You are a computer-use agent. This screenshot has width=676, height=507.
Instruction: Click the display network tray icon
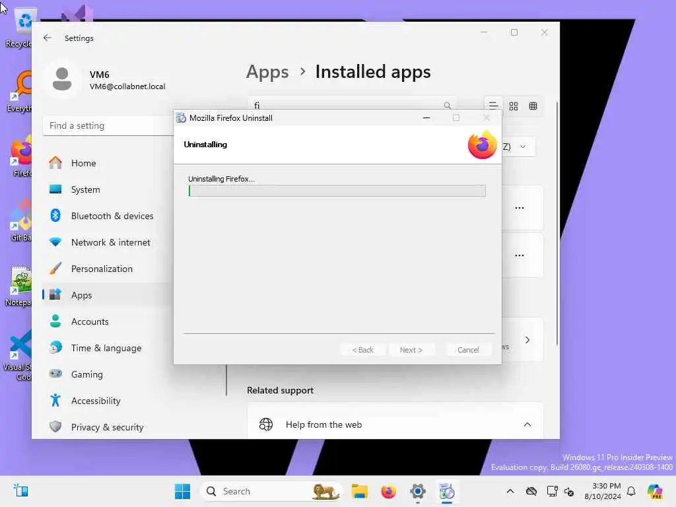(552, 491)
